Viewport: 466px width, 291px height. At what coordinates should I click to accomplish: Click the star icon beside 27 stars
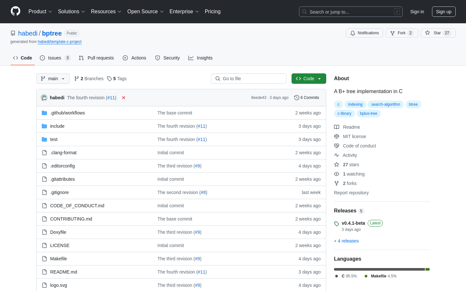(337, 165)
